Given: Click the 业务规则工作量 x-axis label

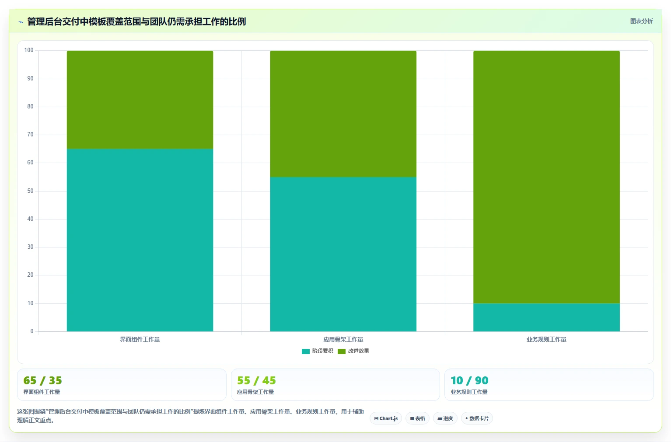Looking at the screenshot, I should coord(546,339).
